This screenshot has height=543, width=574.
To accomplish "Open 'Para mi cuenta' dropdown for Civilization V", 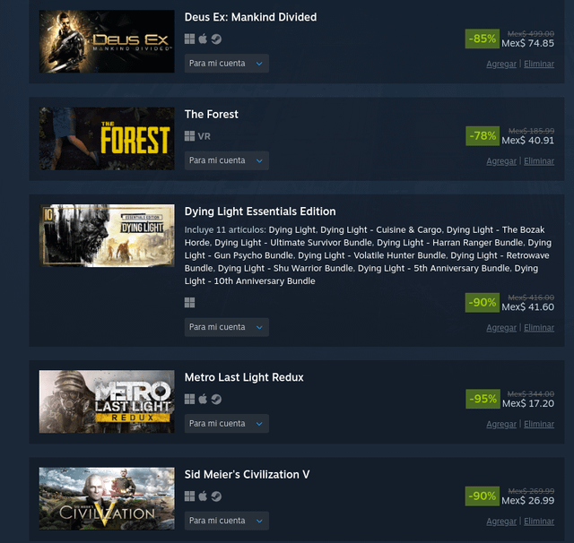I will (227, 521).
